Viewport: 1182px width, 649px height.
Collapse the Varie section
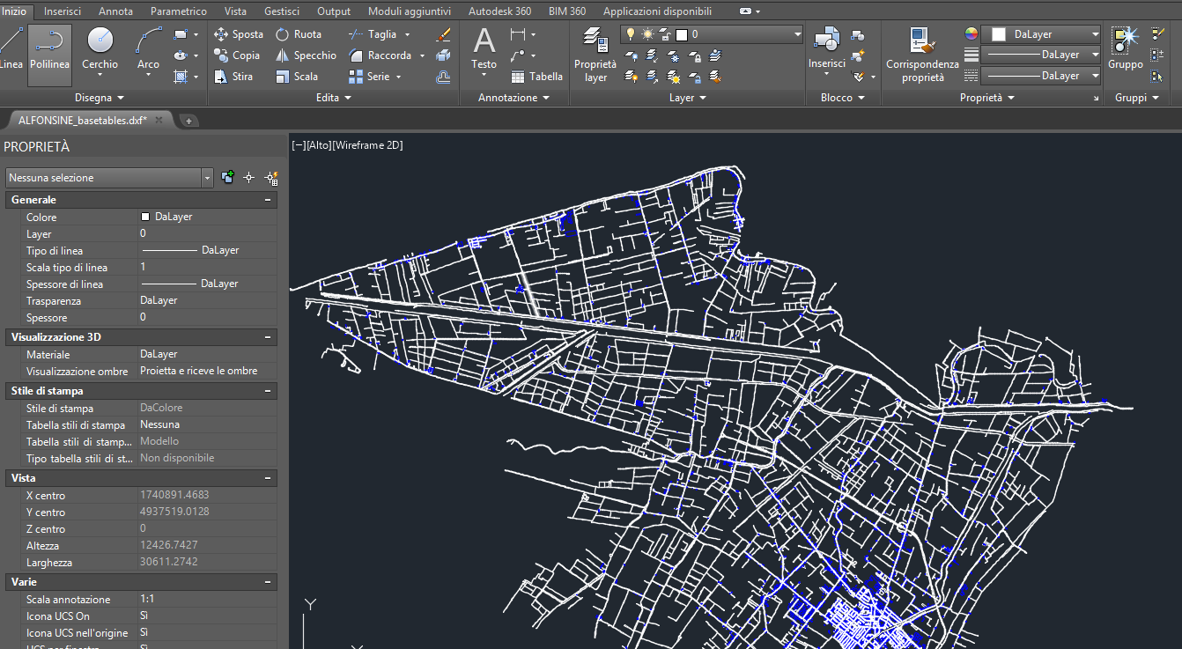268,582
